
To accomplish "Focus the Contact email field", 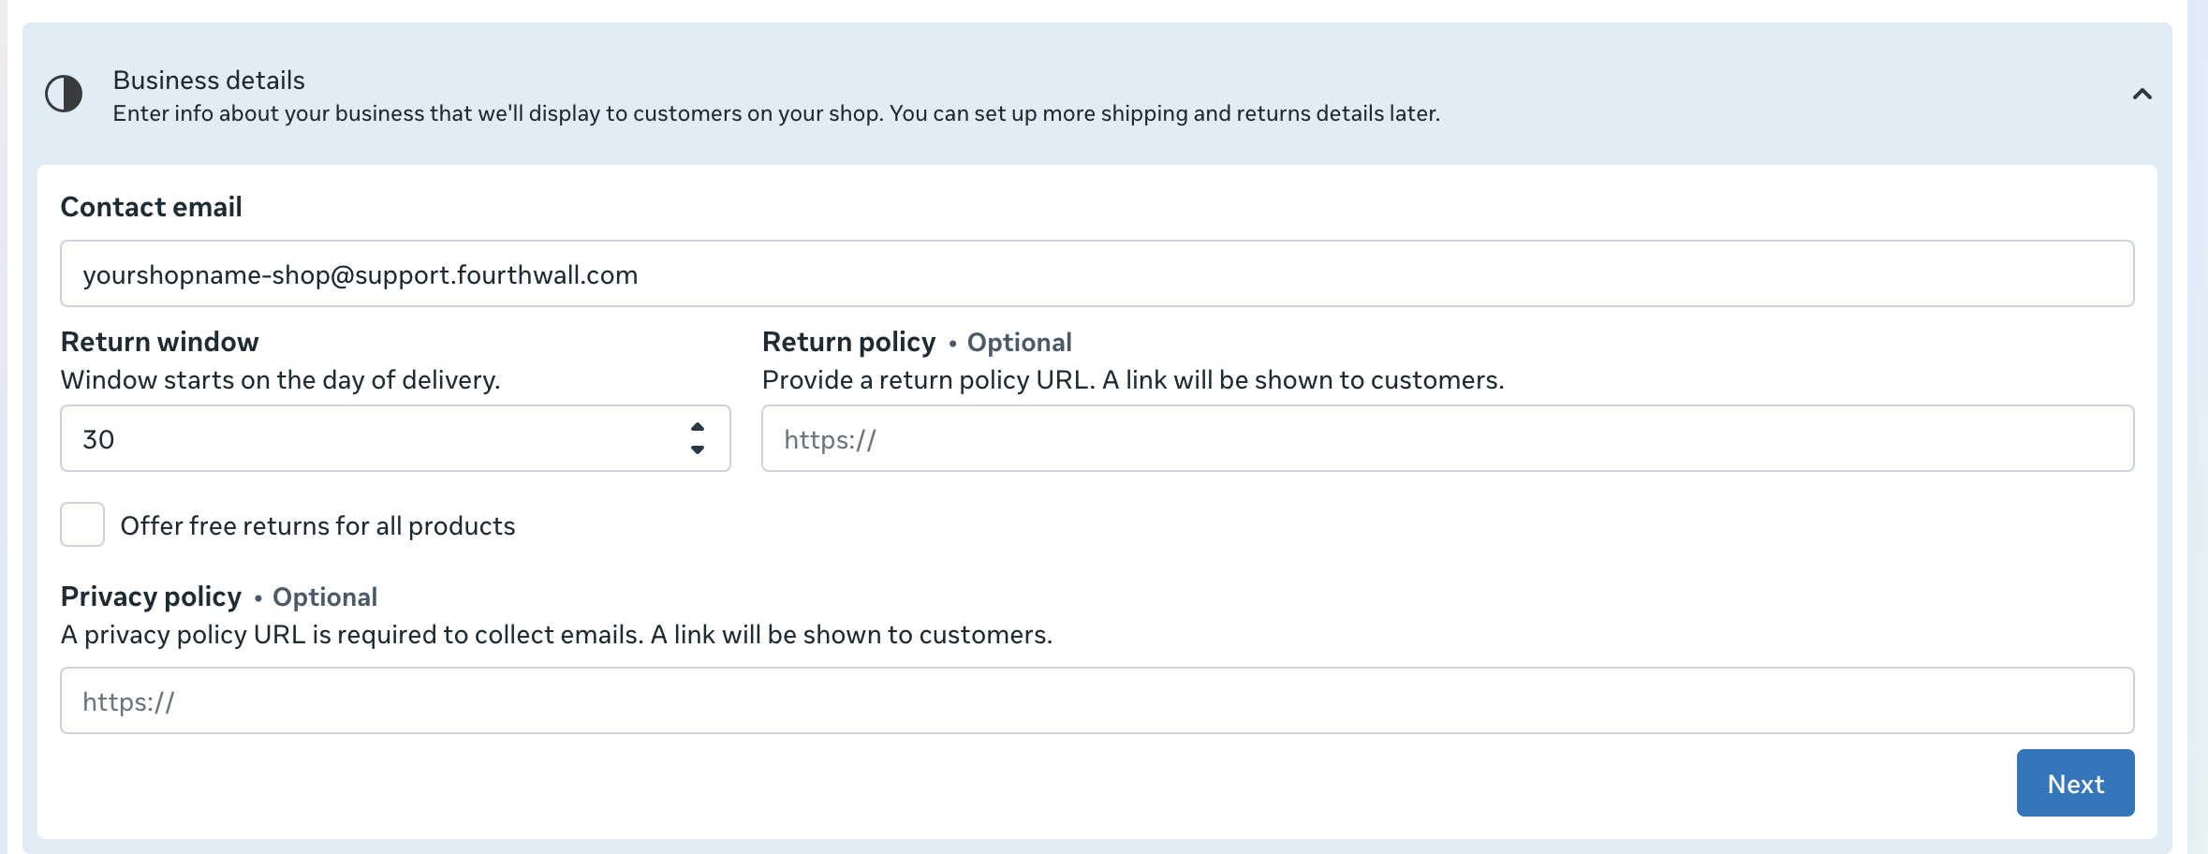I will click(x=1097, y=274).
